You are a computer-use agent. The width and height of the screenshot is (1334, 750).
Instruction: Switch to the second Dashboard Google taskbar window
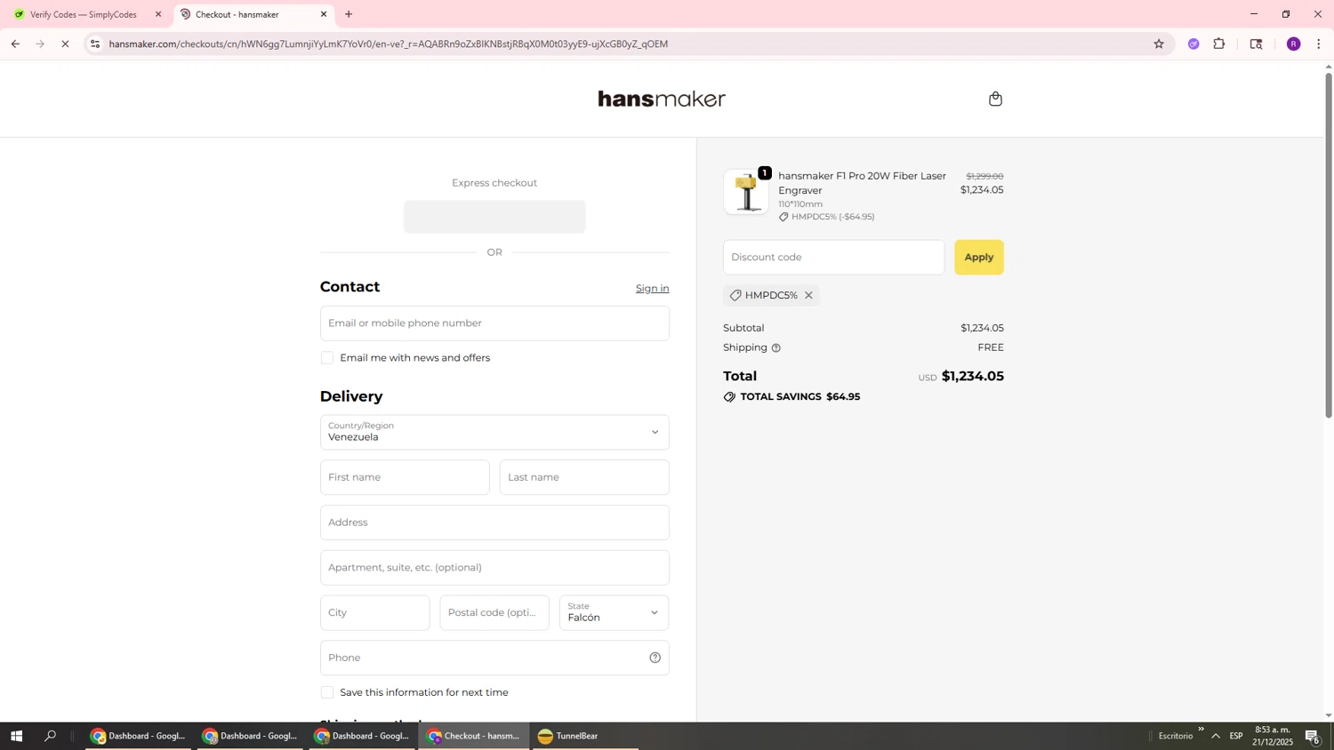[x=251, y=736]
